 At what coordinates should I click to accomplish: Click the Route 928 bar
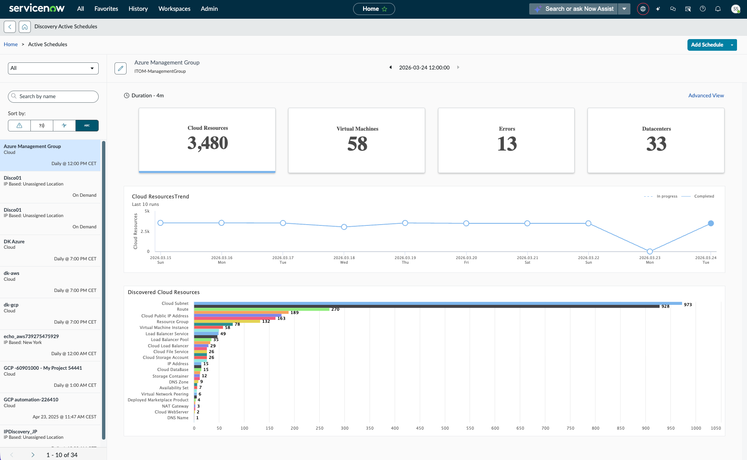[x=427, y=307]
